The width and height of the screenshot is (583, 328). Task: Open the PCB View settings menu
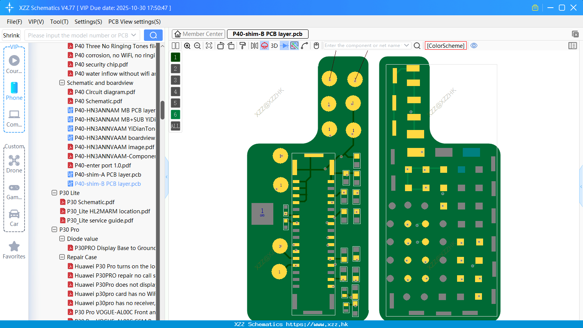click(134, 22)
